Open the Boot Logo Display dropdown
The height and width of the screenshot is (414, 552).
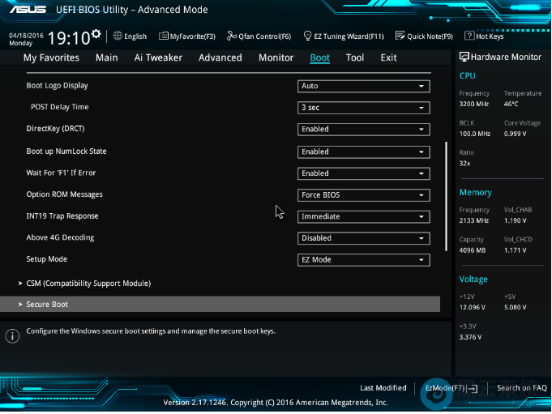pos(363,86)
